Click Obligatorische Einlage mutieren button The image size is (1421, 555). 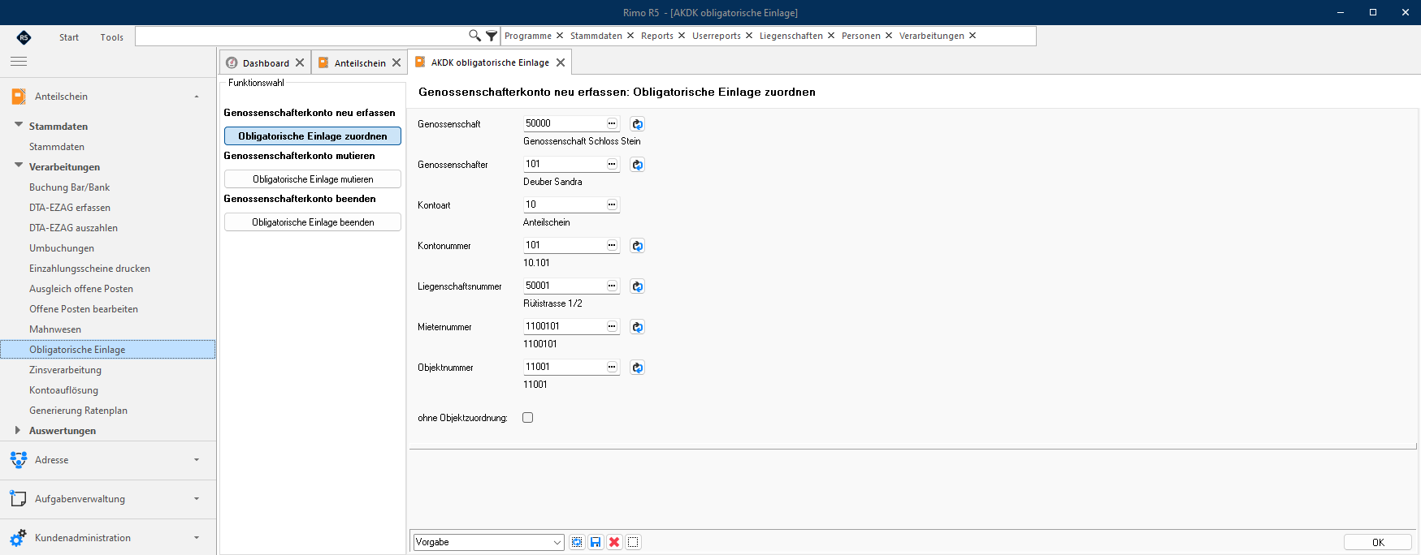[313, 179]
